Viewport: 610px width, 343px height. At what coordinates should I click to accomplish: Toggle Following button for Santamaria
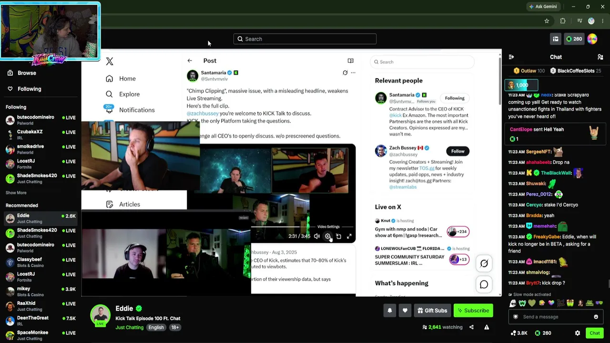click(x=455, y=98)
